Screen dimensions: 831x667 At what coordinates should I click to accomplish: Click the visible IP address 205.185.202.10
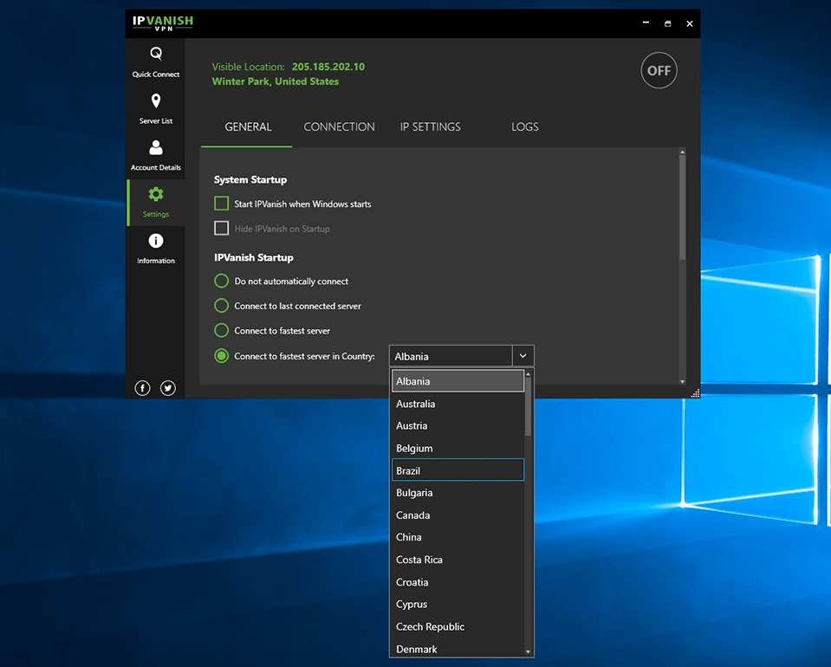[328, 67]
